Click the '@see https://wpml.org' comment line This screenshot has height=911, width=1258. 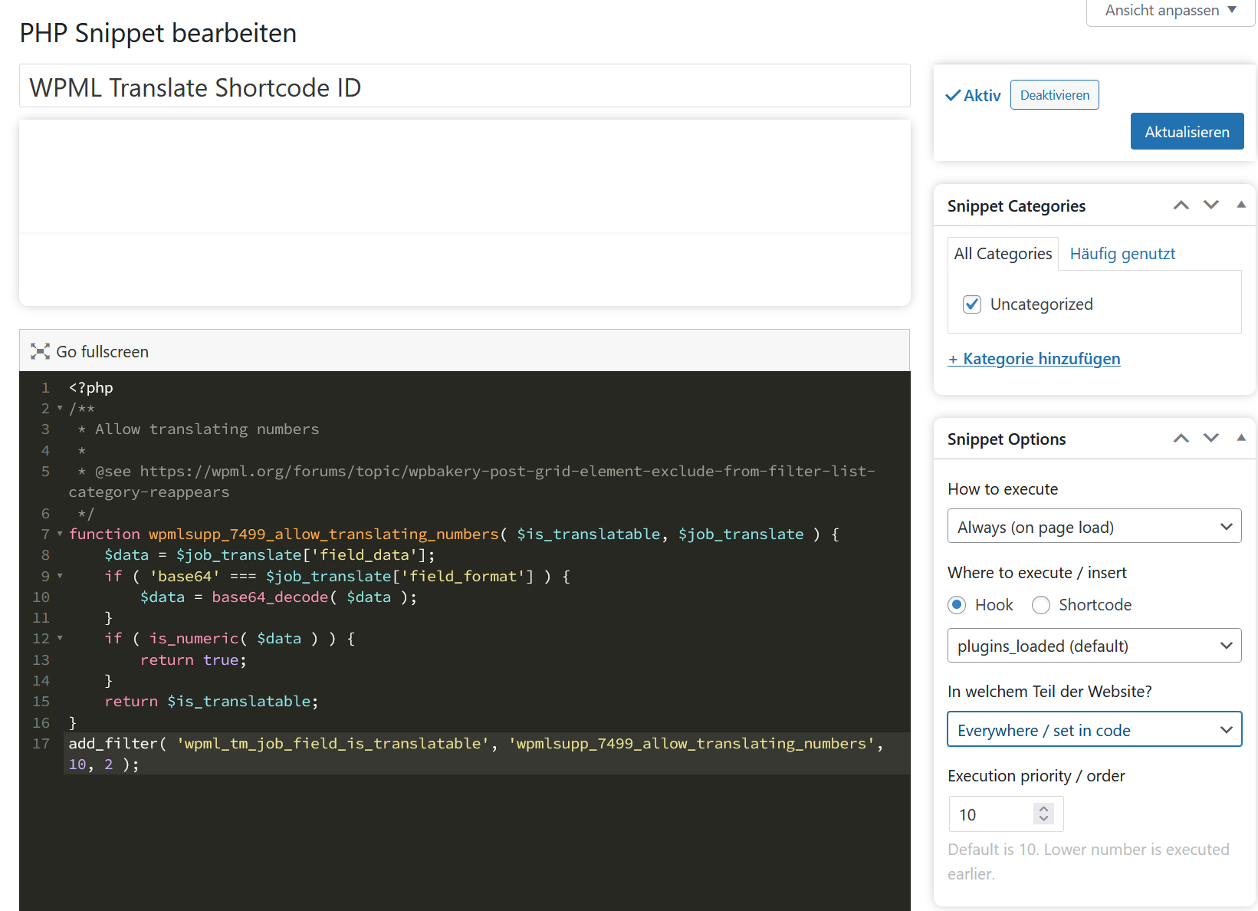tap(471, 482)
